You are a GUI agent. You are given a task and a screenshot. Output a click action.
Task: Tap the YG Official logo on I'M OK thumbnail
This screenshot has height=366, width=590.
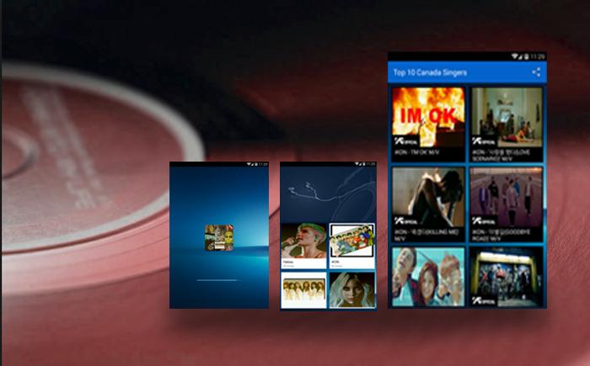coord(405,141)
